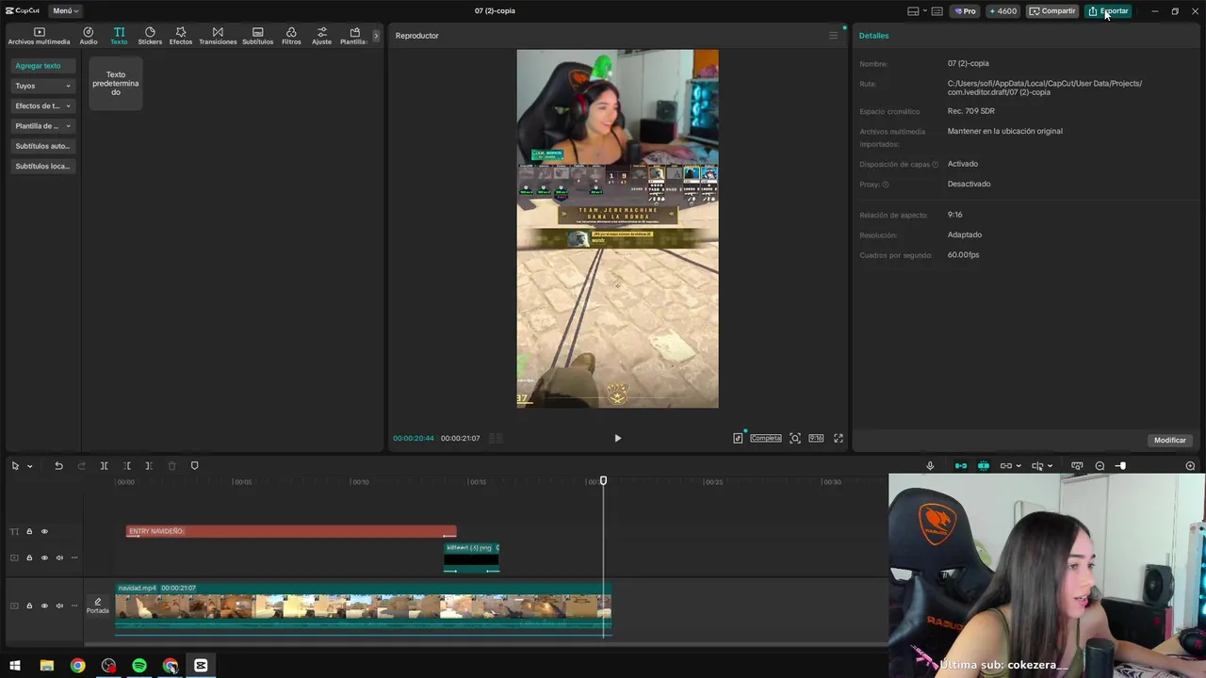Hide the text track with eye icon
The image size is (1206, 678).
pyautogui.click(x=44, y=532)
